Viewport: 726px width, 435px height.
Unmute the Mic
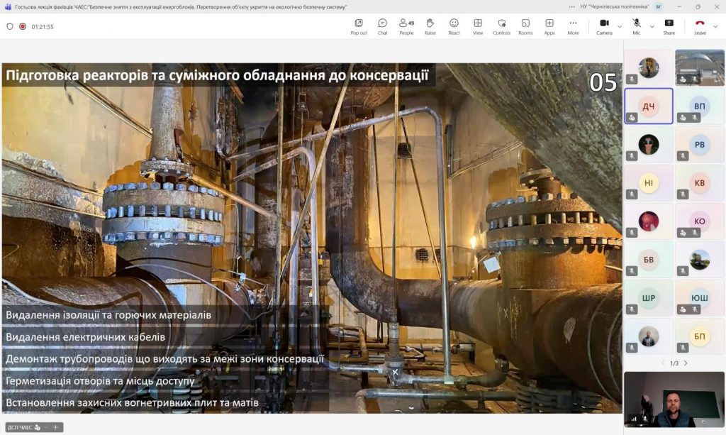[x=637, y=26]
